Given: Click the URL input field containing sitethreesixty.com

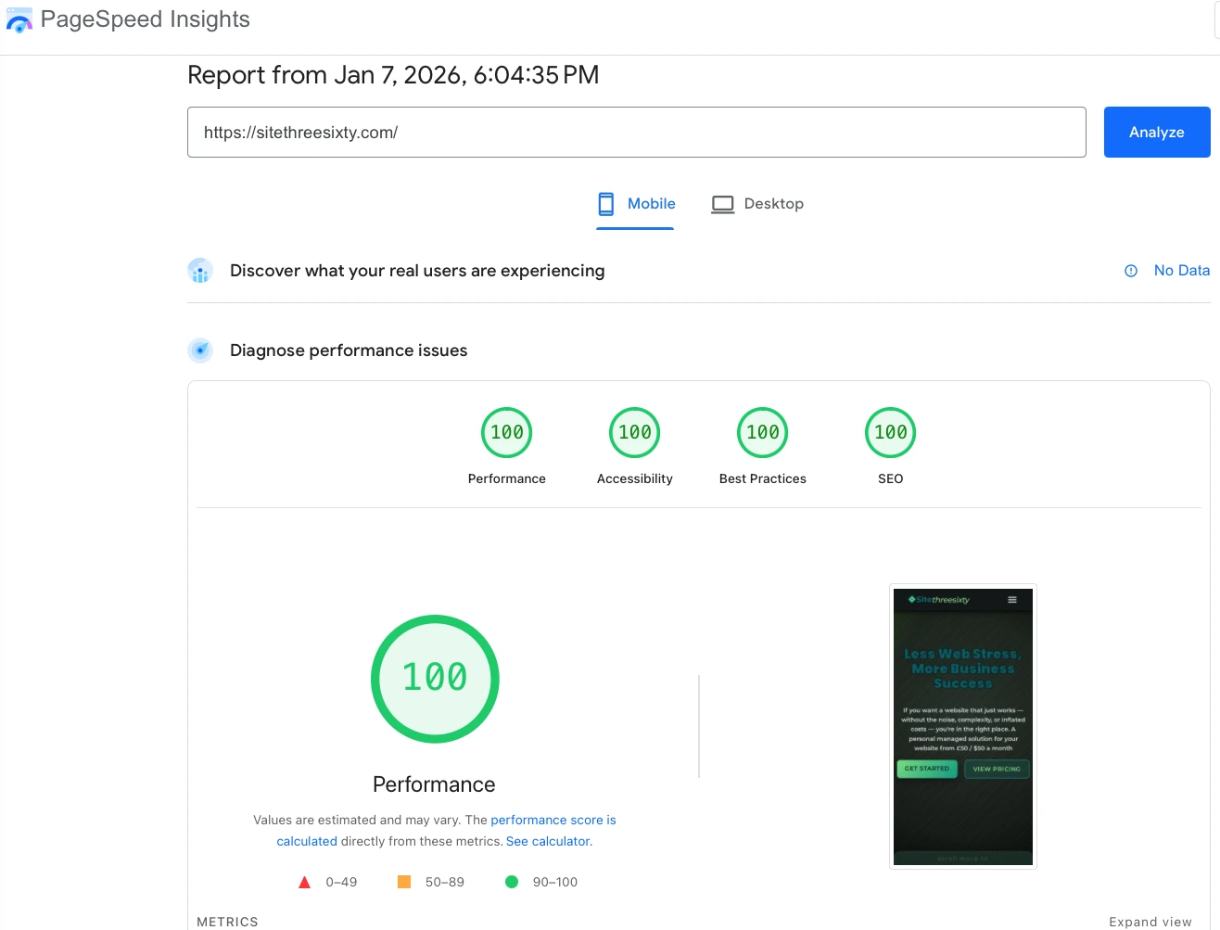Looking at the screenshot, I should (636, 132).
